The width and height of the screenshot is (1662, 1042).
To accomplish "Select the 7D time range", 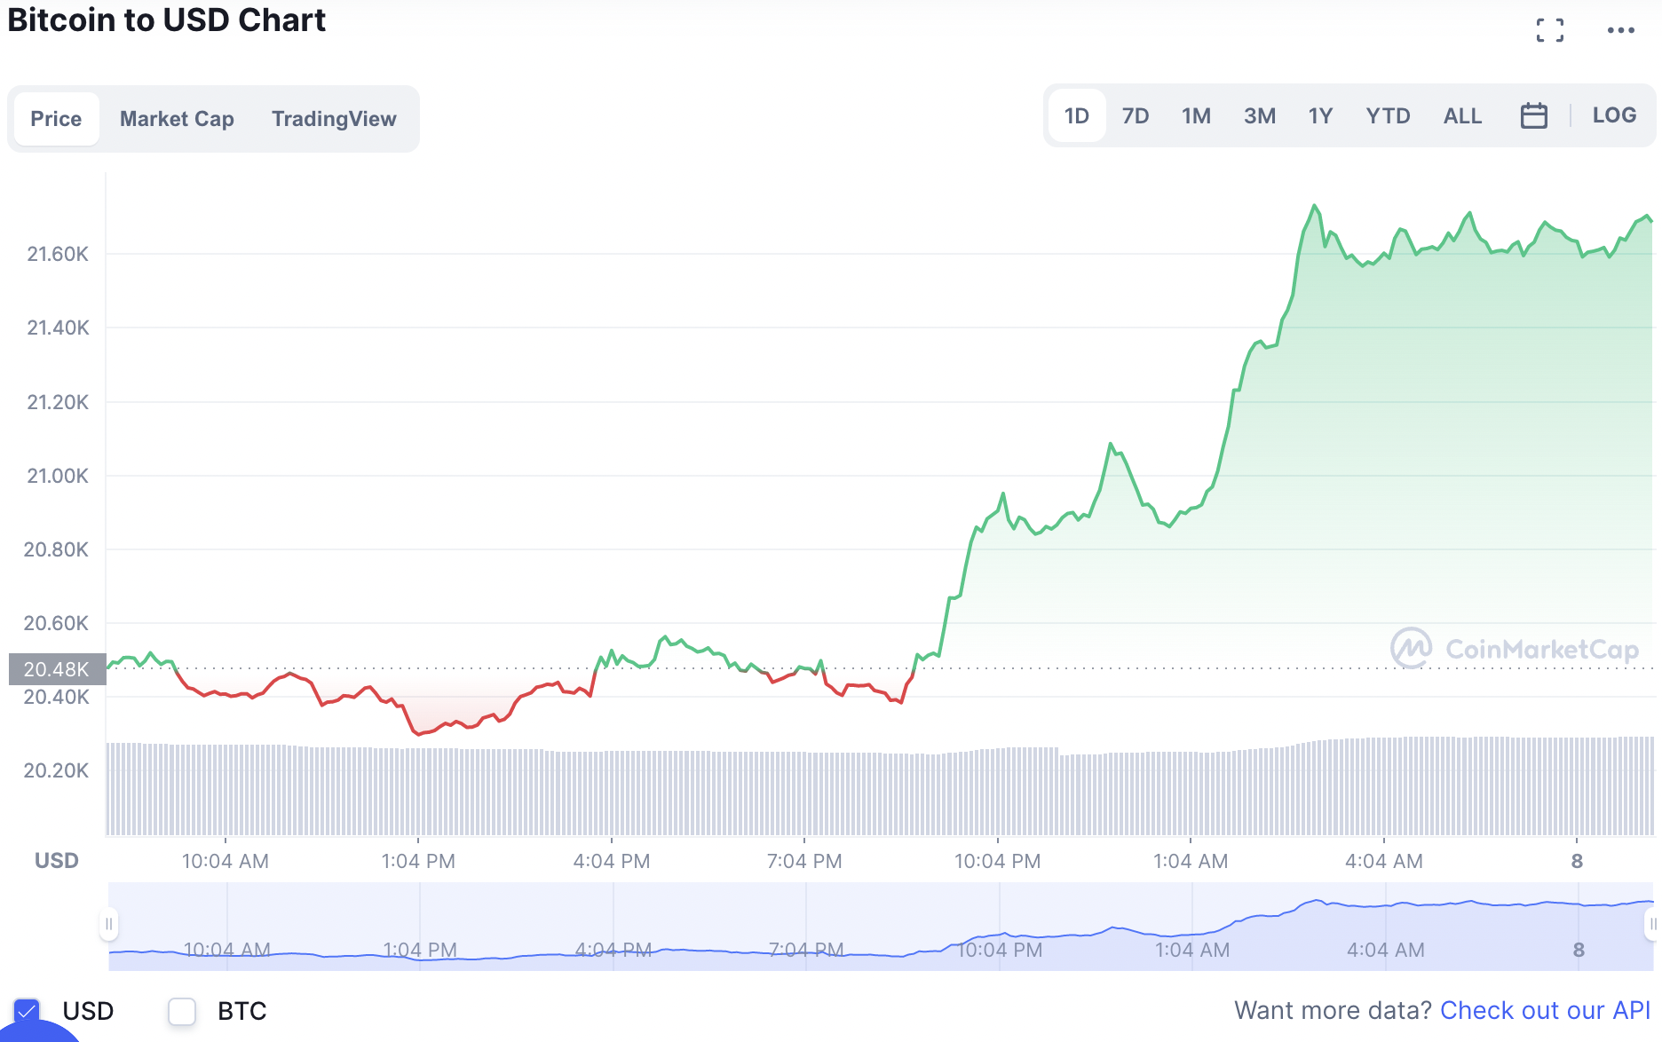I will [1136, 115].
